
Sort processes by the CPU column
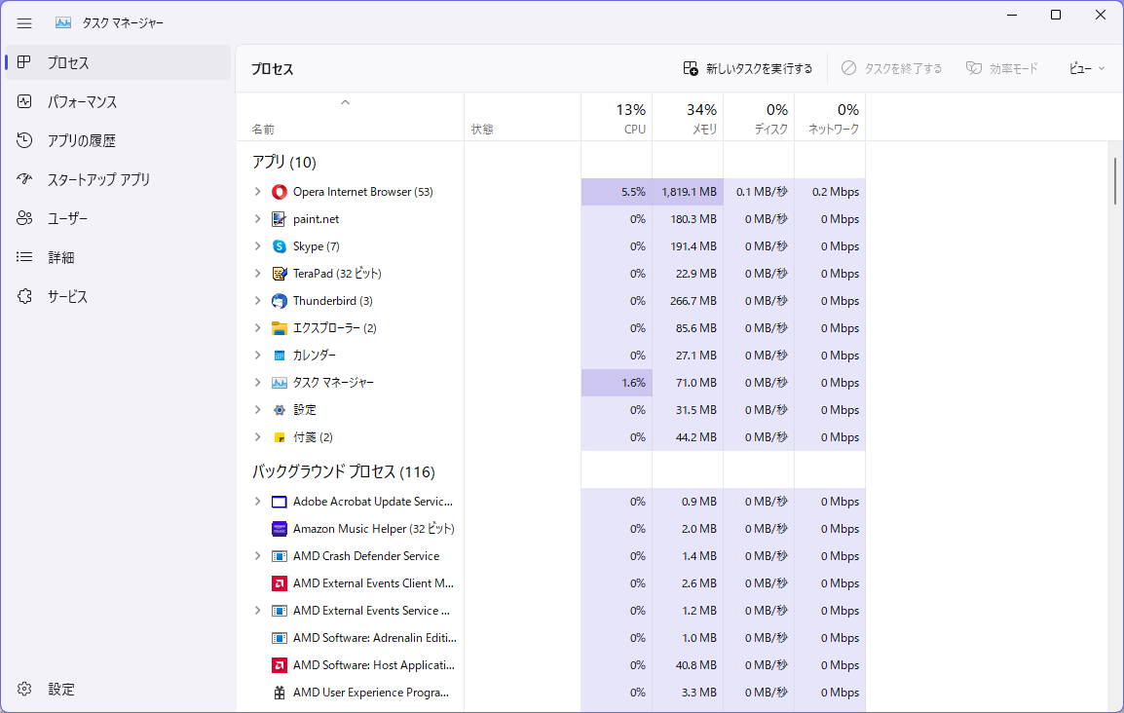tap(617, 117)
